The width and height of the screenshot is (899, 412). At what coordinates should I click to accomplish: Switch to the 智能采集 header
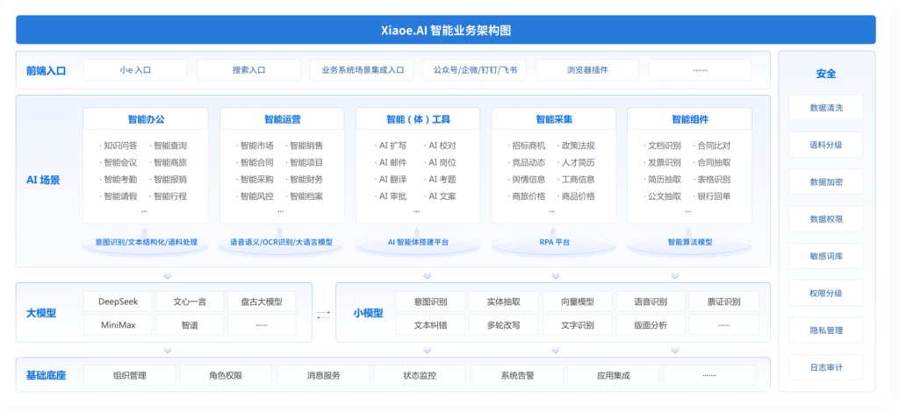(x=554, y=119)
